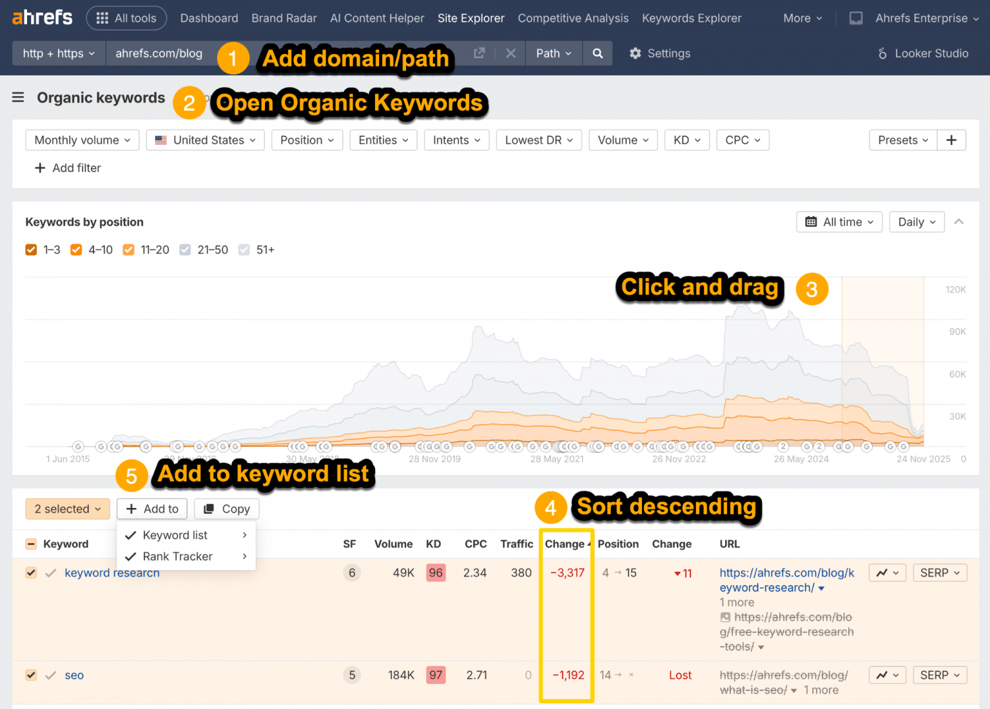Switch to Keywords Explorer
The image size is (990, 709).
(691, 18)
